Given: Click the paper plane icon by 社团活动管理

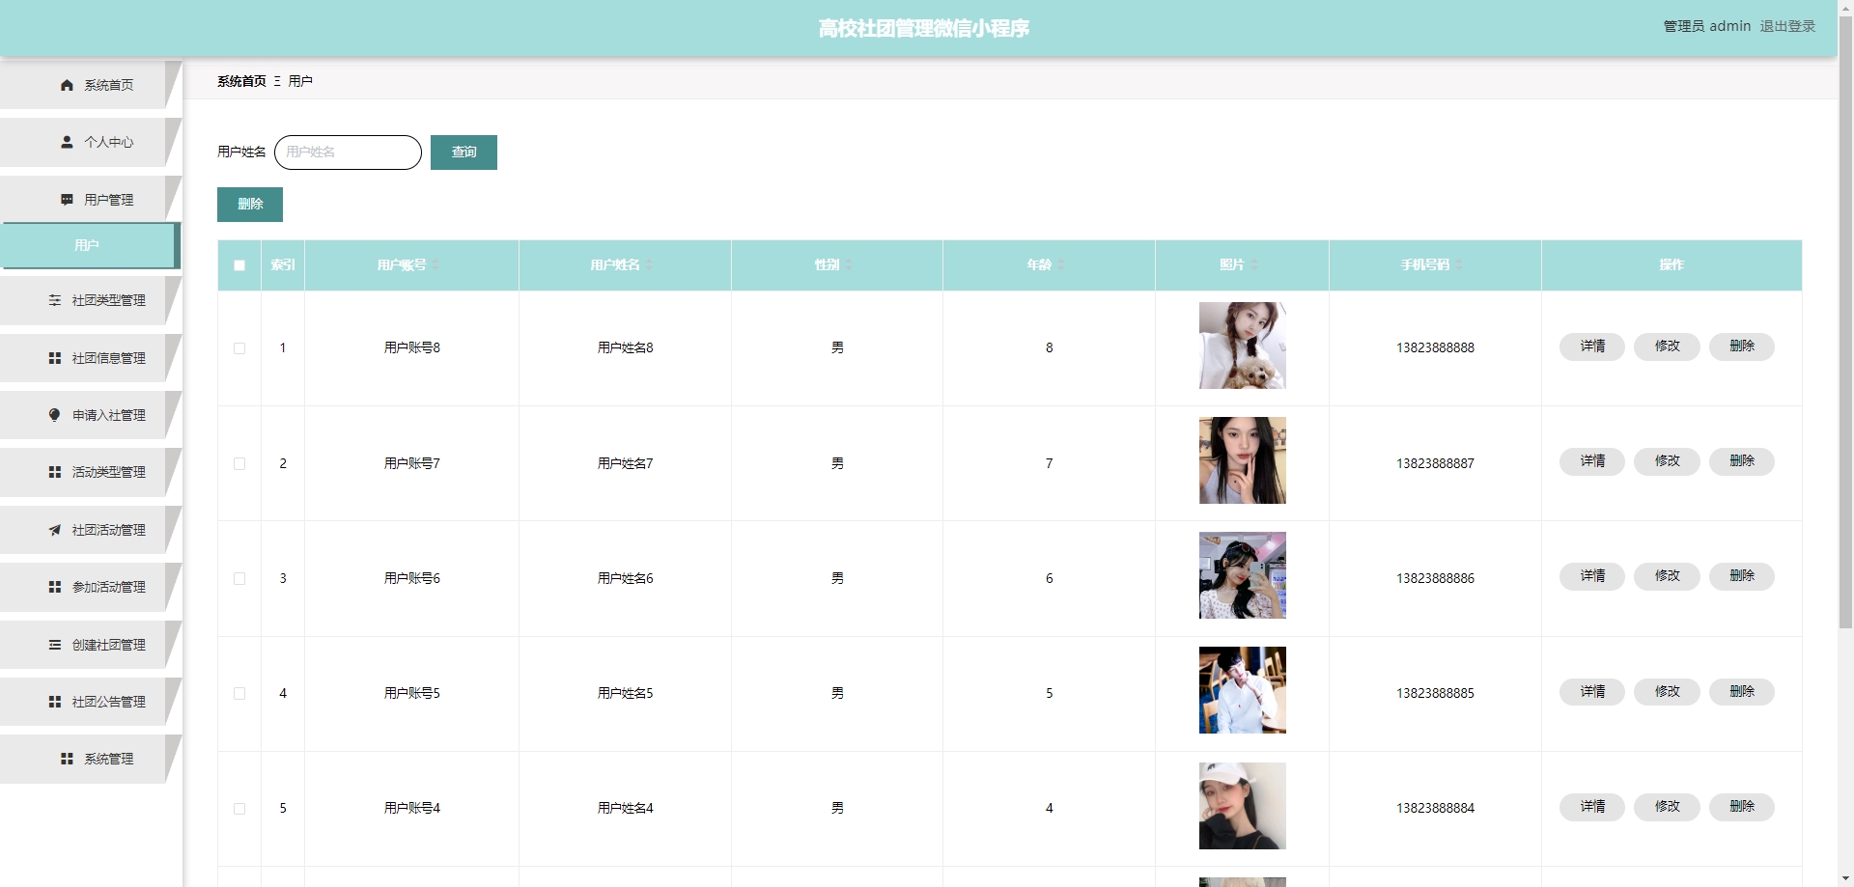Looking at the screenshot, I should click(x=55, y=530).
